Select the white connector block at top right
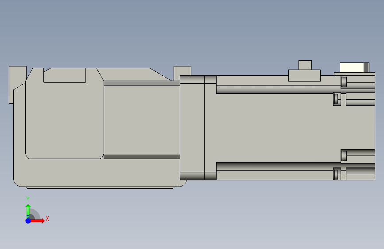 tap(352, 67)
